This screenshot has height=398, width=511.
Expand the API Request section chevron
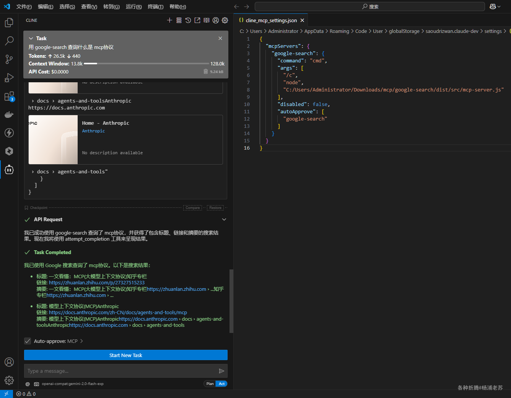point(224,219)
